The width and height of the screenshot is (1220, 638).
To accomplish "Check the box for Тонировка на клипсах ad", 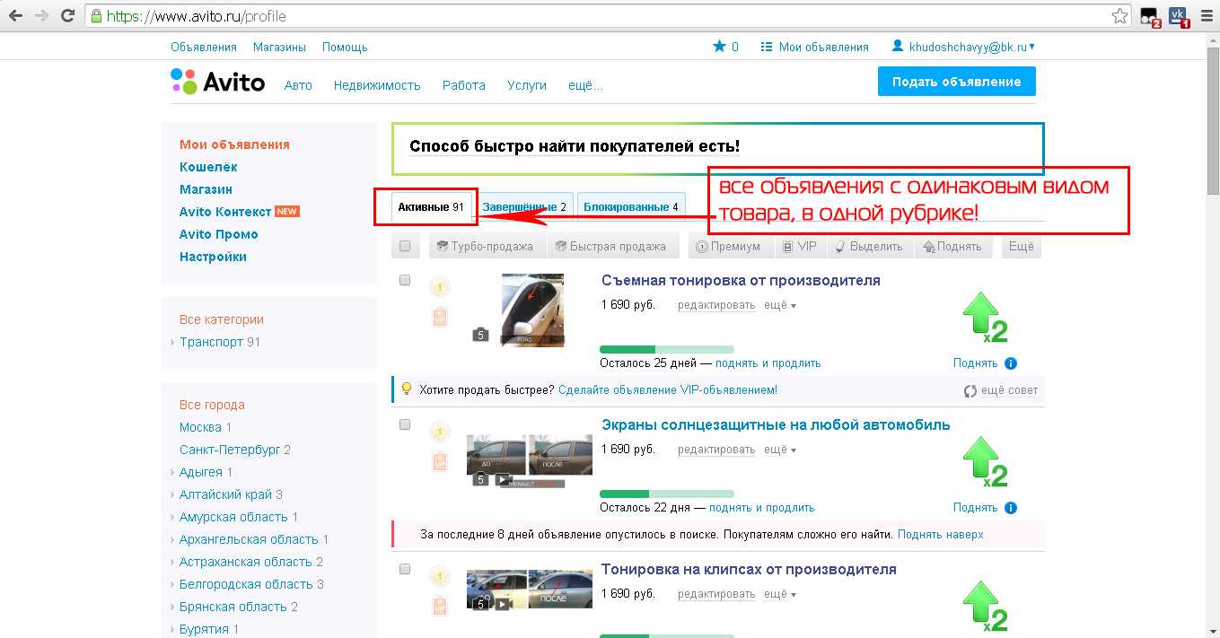I will (x=405, y=569).
